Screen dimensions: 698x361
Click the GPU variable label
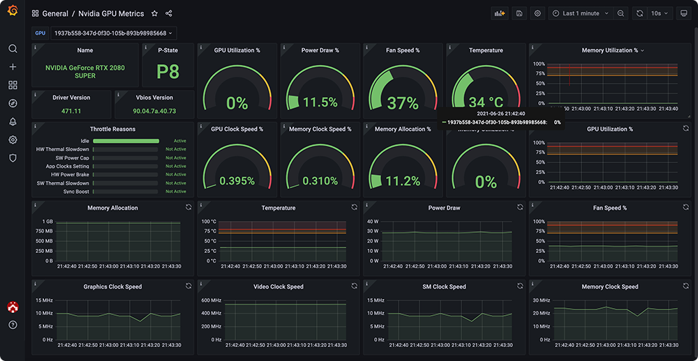coord(40,33)
